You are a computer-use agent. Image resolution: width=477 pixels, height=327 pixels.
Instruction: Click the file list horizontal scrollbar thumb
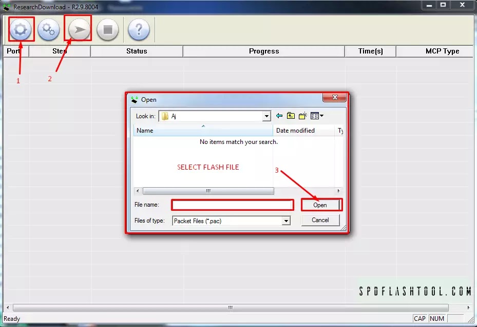[208, 191]
